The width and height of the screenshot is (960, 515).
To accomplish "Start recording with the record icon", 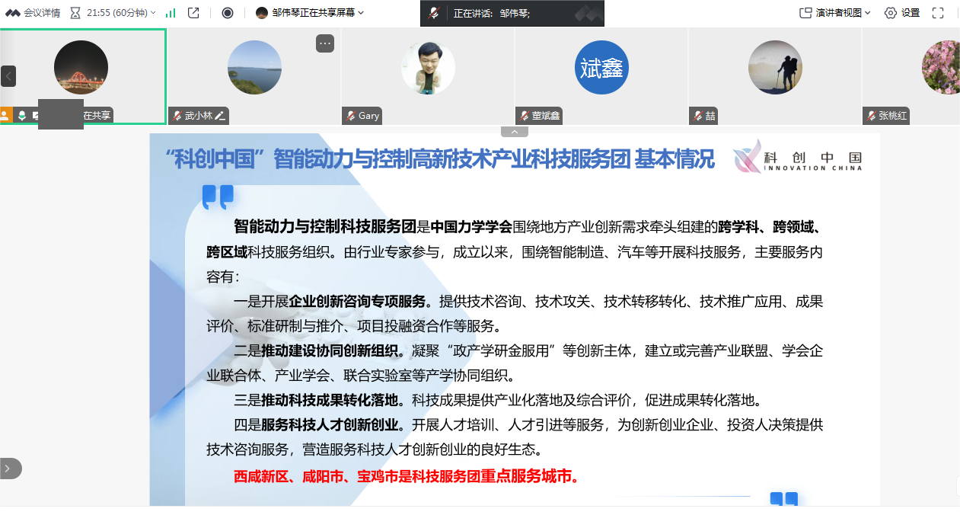I will click(228, 11).
